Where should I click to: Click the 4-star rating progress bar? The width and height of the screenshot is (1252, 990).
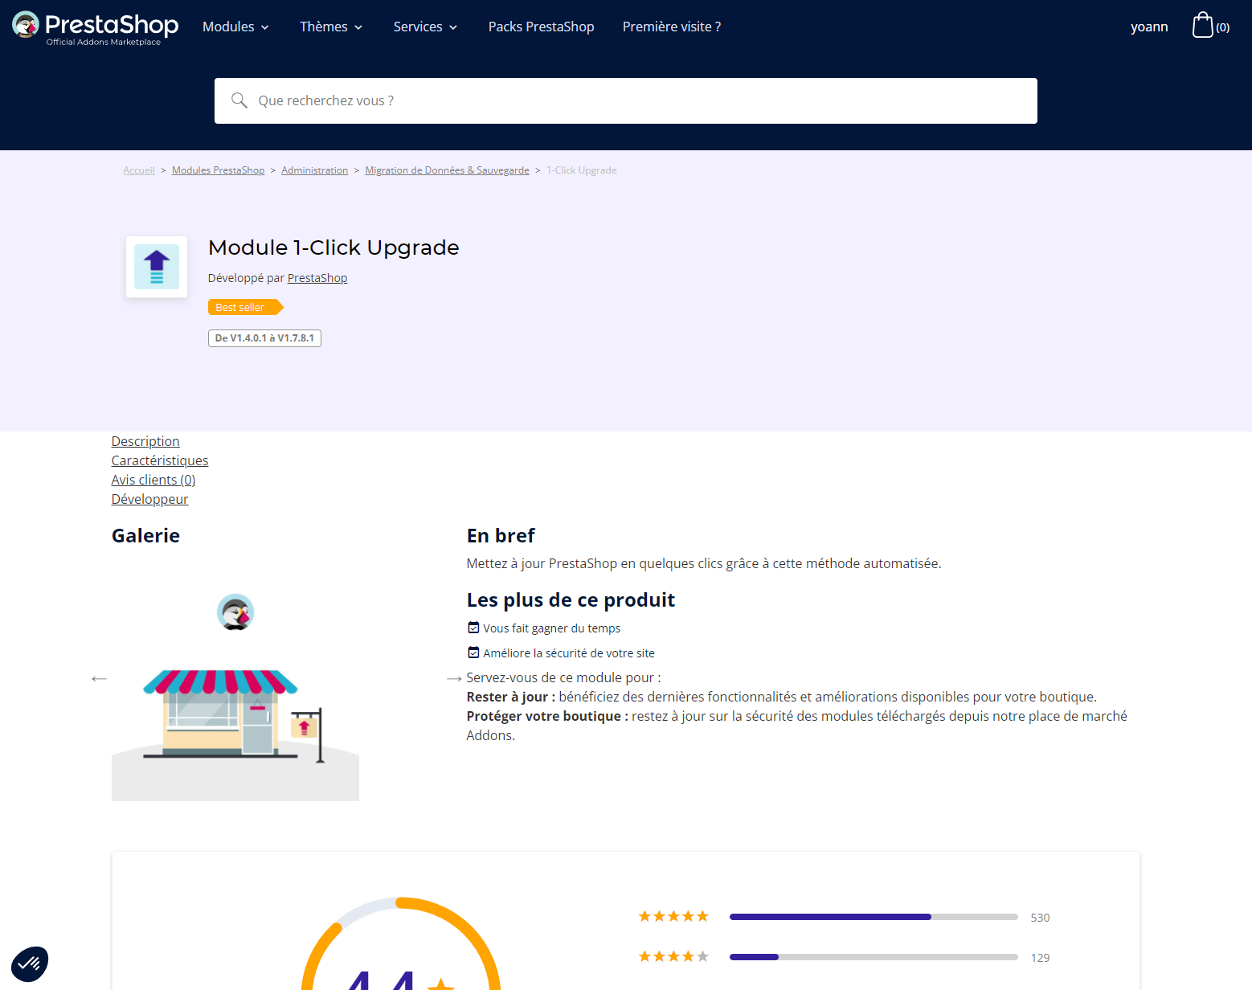click(874, 957)
